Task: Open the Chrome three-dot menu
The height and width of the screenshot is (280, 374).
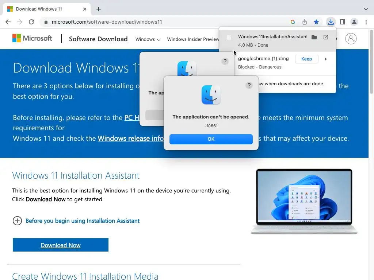Action: pos(366,22)
